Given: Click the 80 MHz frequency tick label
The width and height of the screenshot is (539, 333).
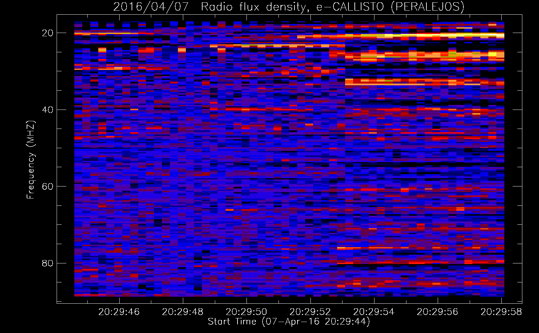Looking at the screenshot, I should point(48,263).
